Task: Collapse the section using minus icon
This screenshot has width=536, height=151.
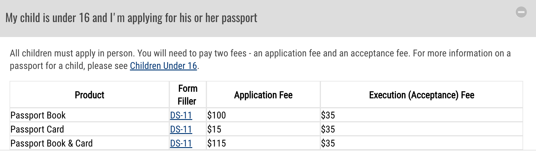Action: pos(521,12)
